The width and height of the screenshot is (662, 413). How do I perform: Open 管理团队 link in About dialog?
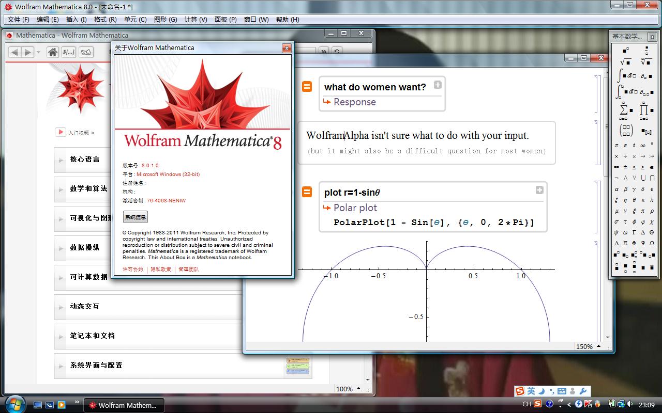pyautogui.click(x=188, y=269)
